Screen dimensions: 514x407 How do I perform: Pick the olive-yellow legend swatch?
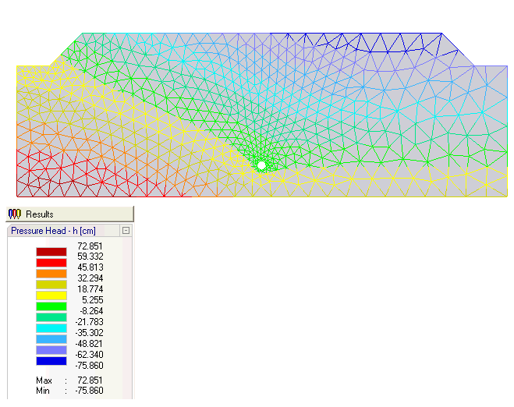click(51, 285)
